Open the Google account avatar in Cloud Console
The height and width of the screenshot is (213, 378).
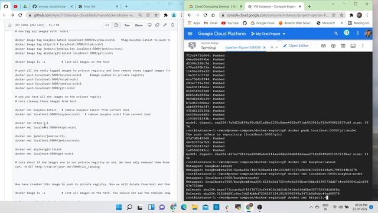[x=368, y=34]
